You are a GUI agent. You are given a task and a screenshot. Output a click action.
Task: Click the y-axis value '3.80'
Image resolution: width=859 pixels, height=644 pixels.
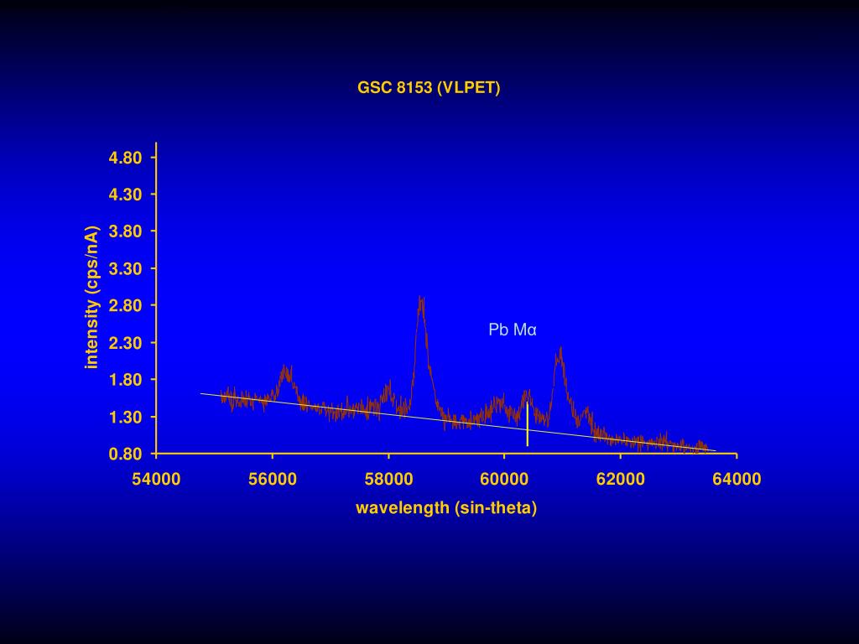[x=126, y=231]
